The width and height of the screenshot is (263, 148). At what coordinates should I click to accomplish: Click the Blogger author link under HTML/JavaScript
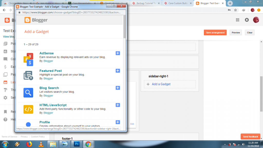(48, 113)
